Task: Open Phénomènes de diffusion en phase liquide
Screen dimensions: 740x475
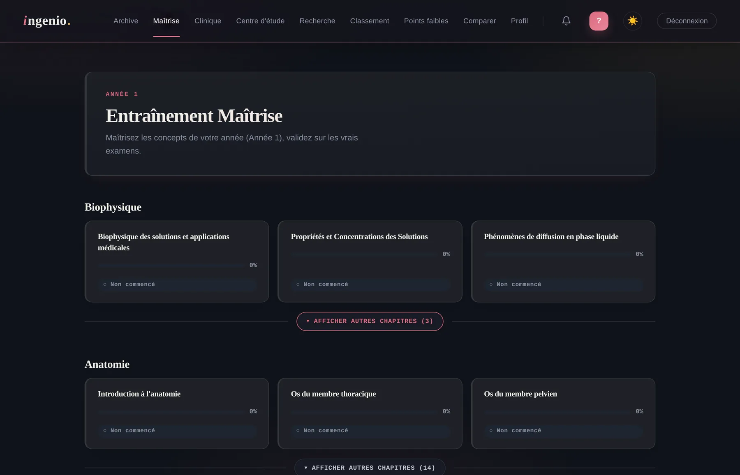Action: coord(563,262)
